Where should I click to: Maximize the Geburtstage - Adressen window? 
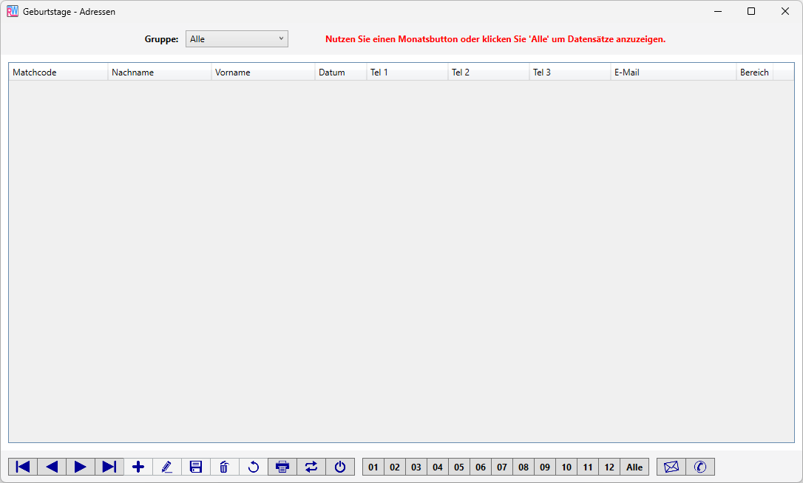point(751,11)
